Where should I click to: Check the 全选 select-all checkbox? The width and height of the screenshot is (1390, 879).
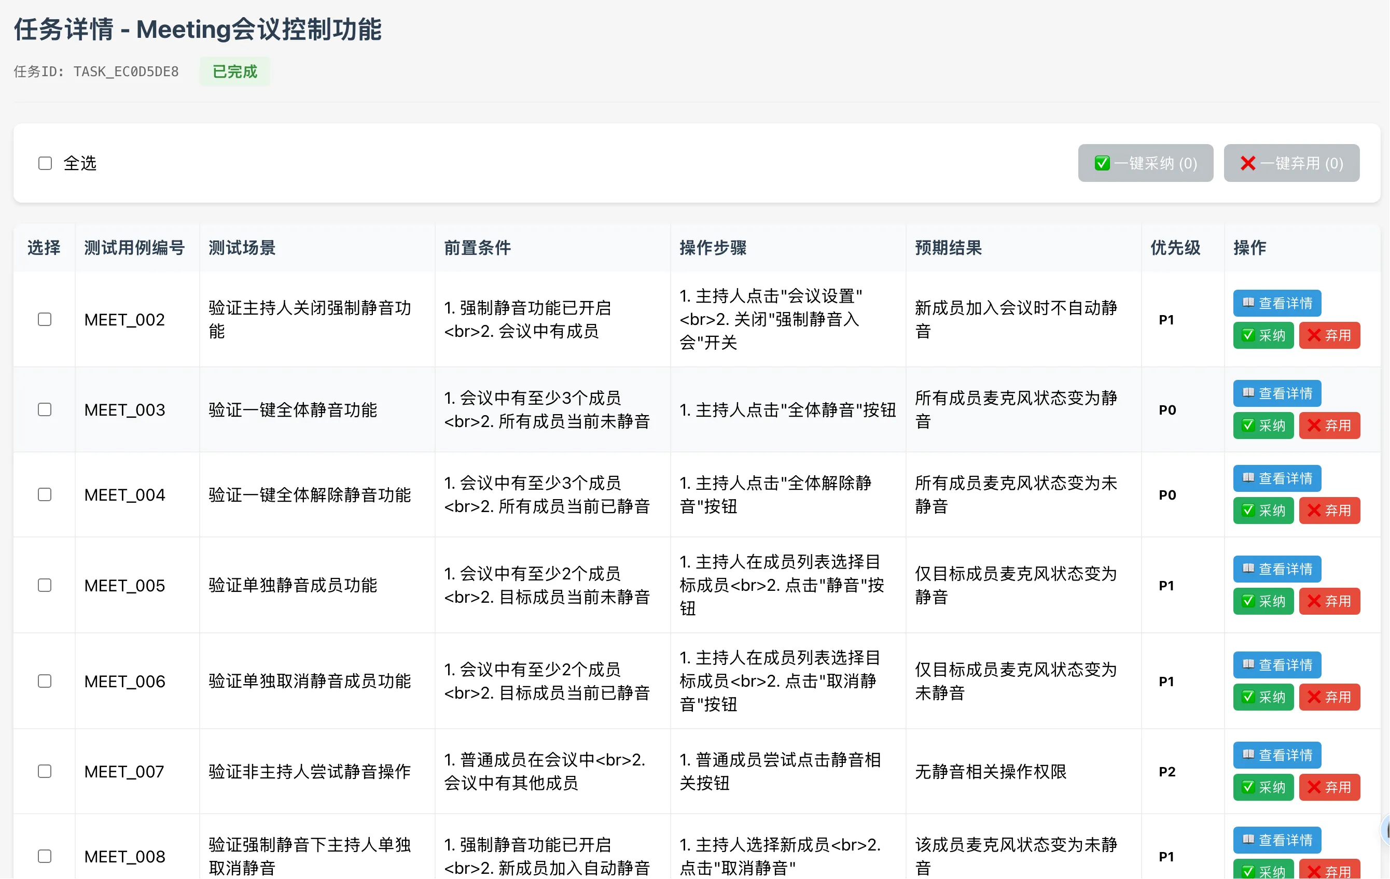(x=45, y=163)
